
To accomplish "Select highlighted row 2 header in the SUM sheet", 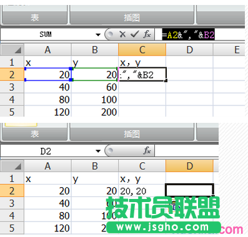I will click(12, 74).
